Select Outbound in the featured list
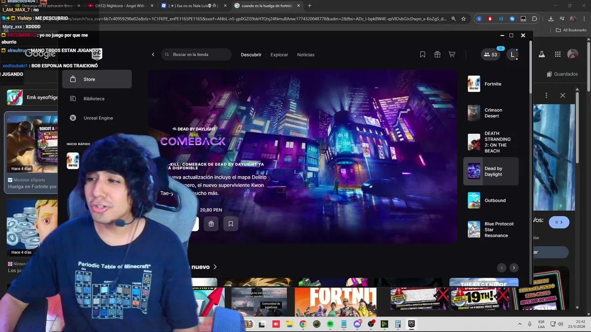Screen dimensions: 591x332 coord(491,200)
